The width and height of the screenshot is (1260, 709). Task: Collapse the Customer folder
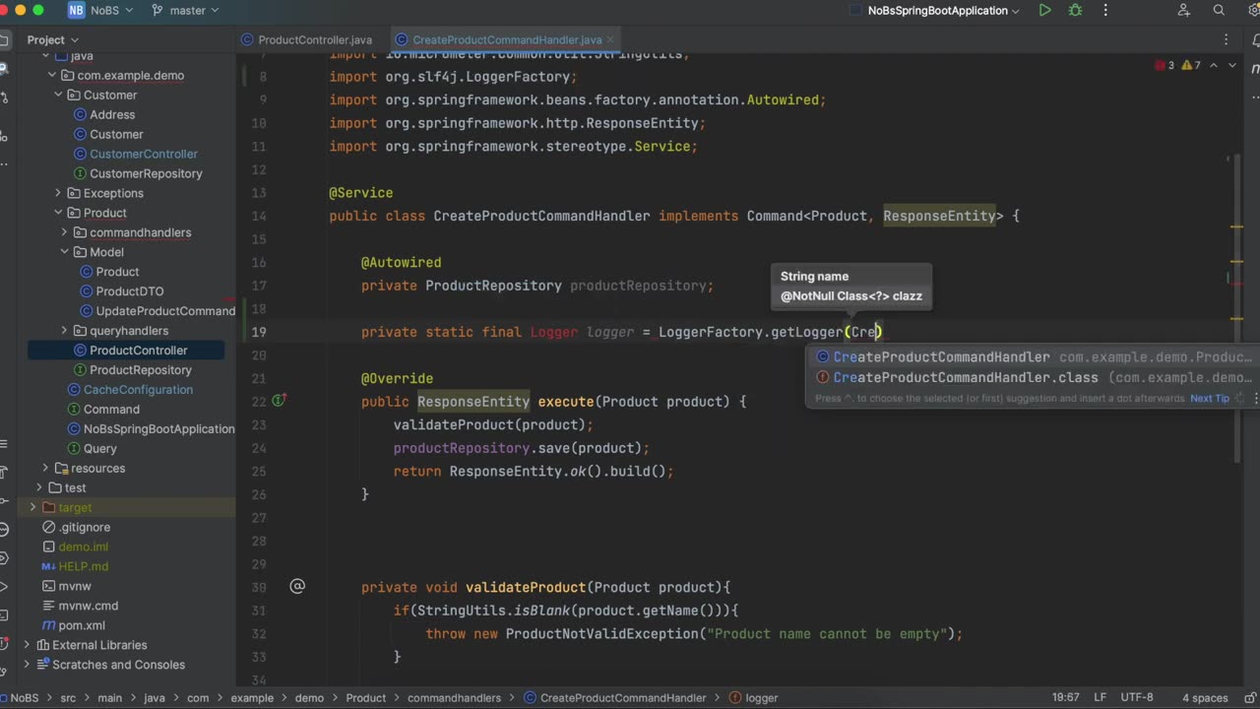(x=58, y=95)
